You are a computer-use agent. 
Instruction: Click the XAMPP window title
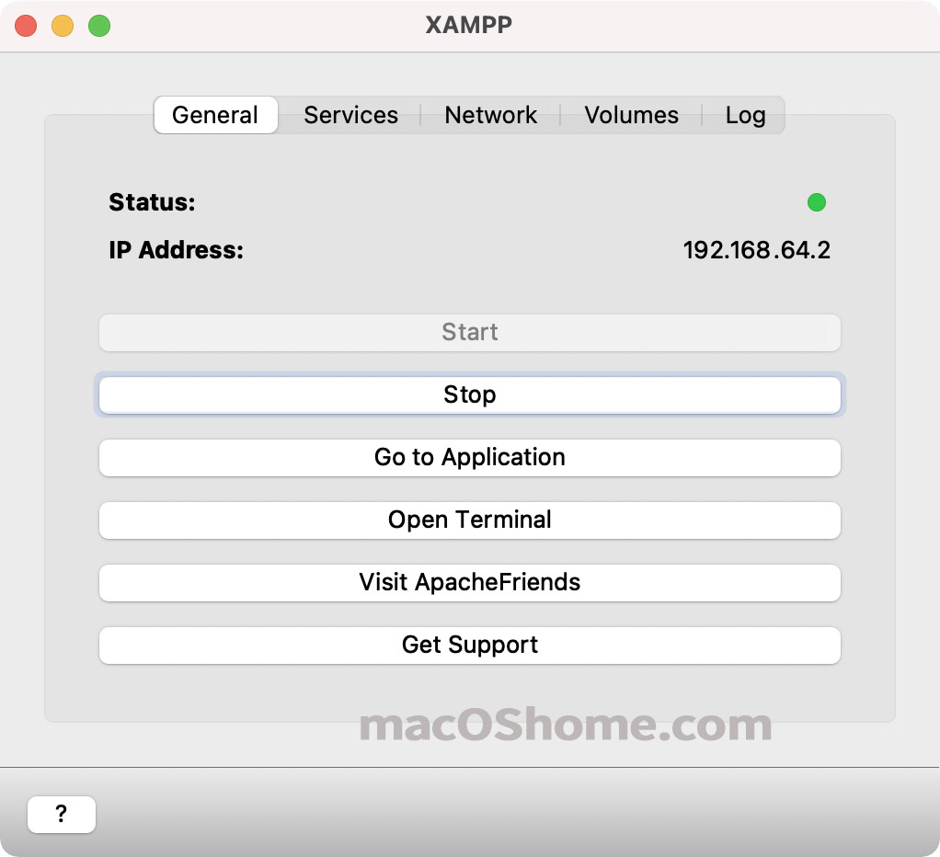pyautogui.click(x=469, y=25)
